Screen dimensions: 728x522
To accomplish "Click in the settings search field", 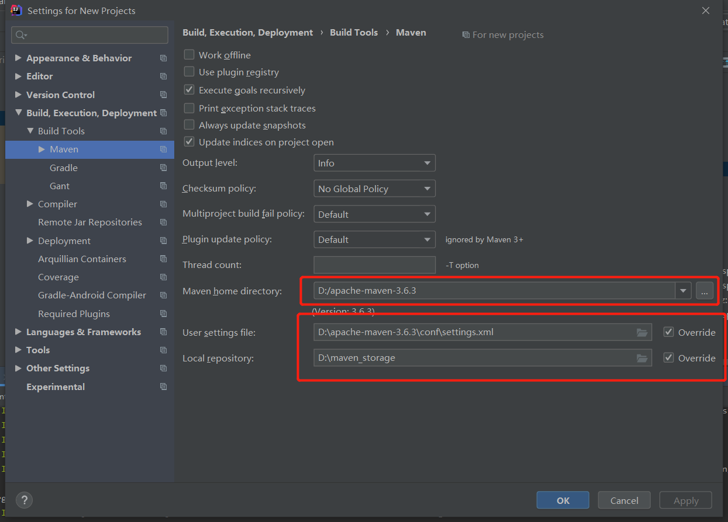I will pos(89,35).
